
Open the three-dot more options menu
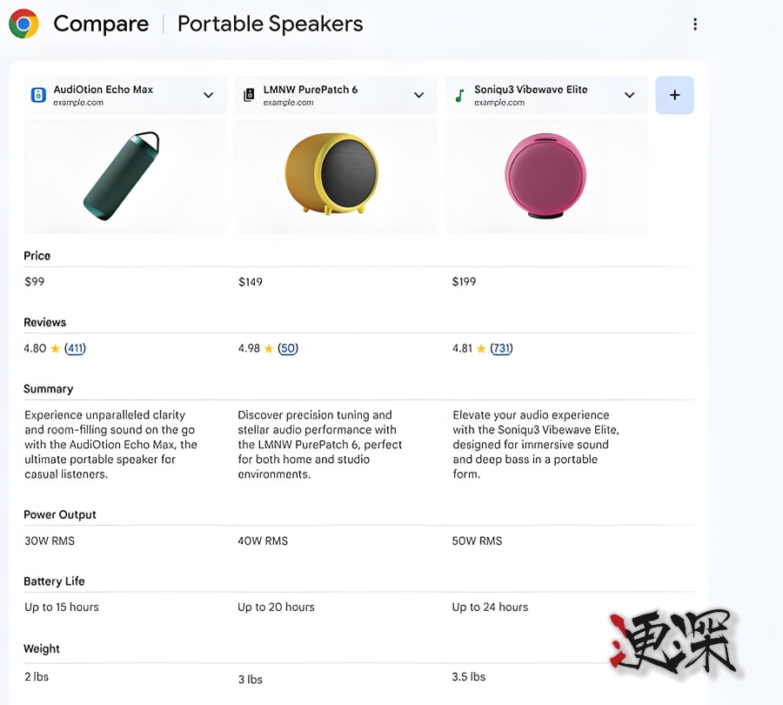[x=694, y=24]
